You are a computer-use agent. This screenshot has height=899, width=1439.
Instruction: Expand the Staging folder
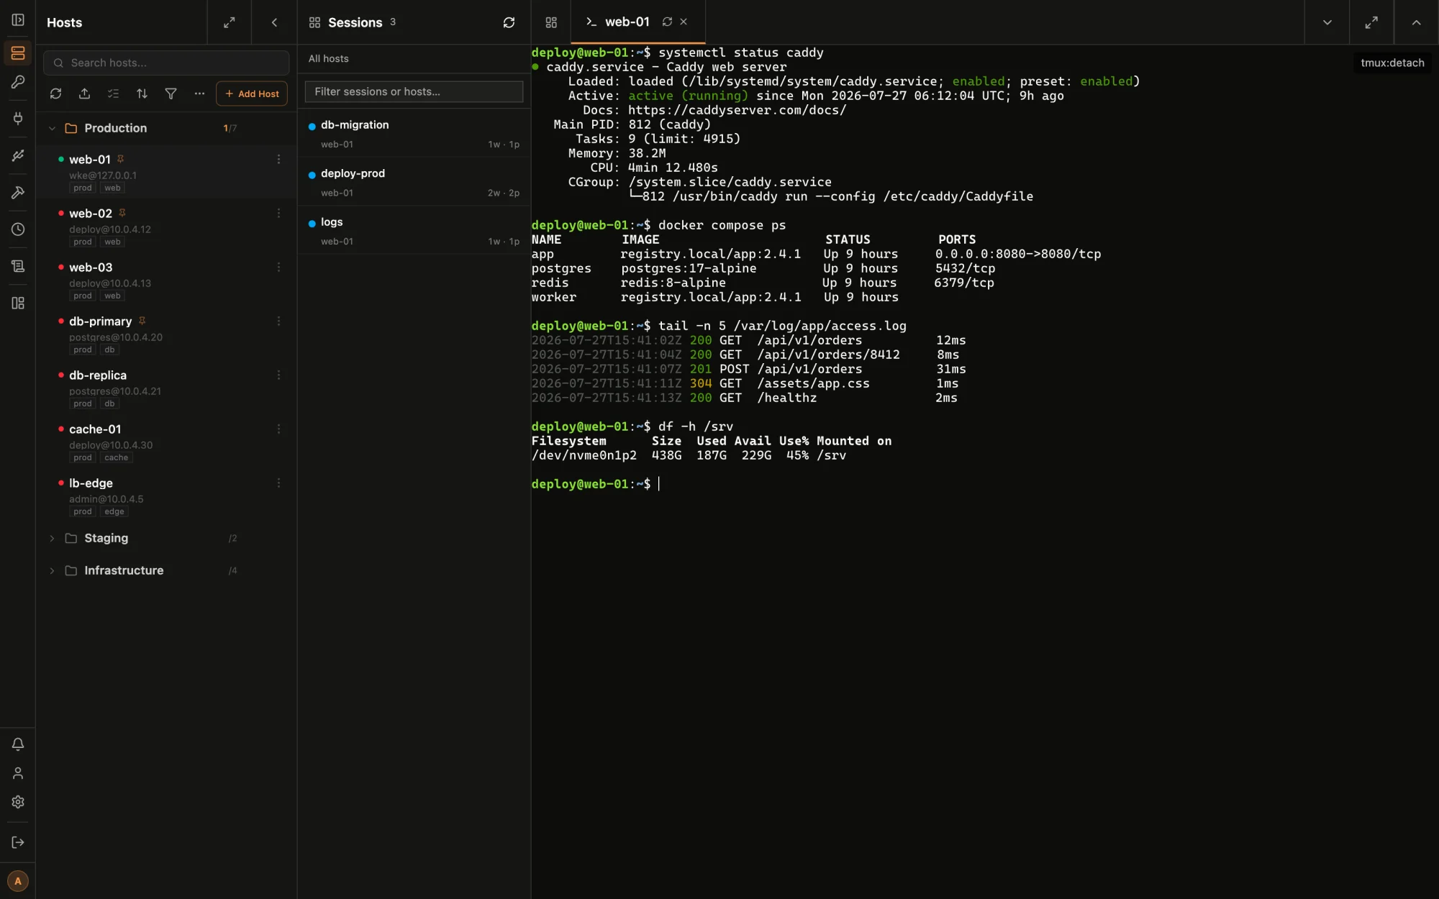52,538
